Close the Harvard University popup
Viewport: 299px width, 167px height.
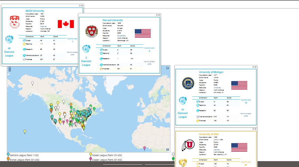click(159, 15)
